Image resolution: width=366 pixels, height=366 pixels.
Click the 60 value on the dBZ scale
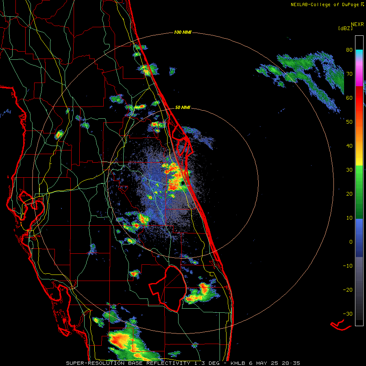(349, 98)
